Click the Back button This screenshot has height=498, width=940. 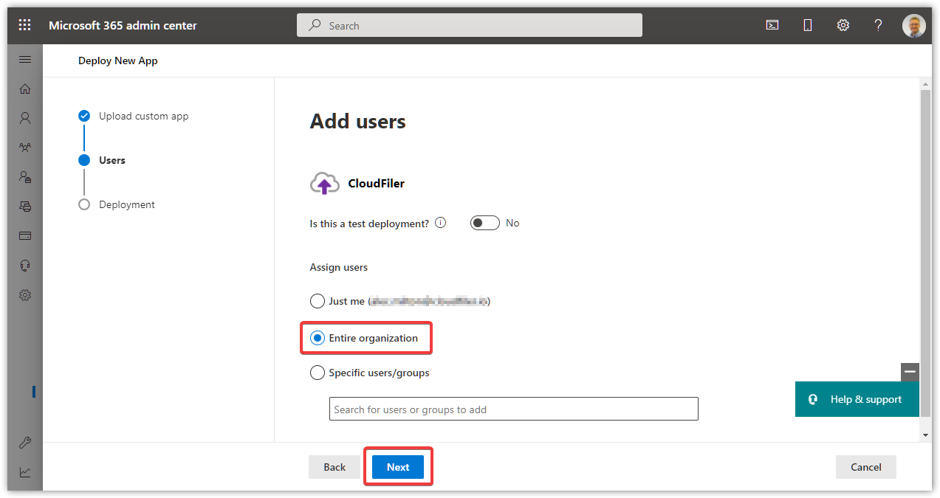pos(335,467)
